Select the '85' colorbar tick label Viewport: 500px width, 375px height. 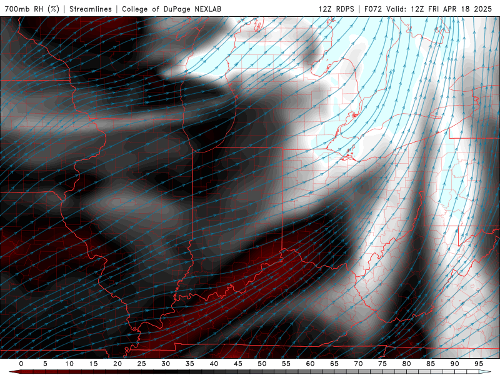click(431, 364)
